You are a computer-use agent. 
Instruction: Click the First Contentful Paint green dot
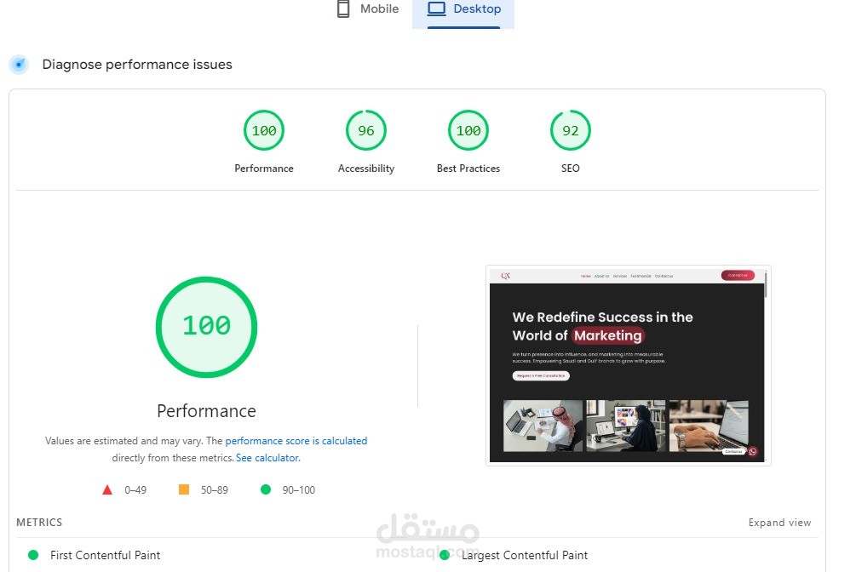click(x=33, y=555)
